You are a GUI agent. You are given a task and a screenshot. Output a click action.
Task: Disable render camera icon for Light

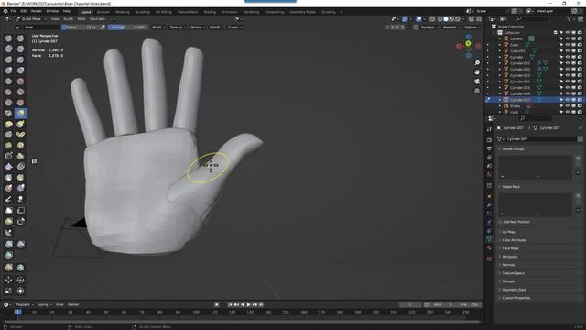(580, 112)
